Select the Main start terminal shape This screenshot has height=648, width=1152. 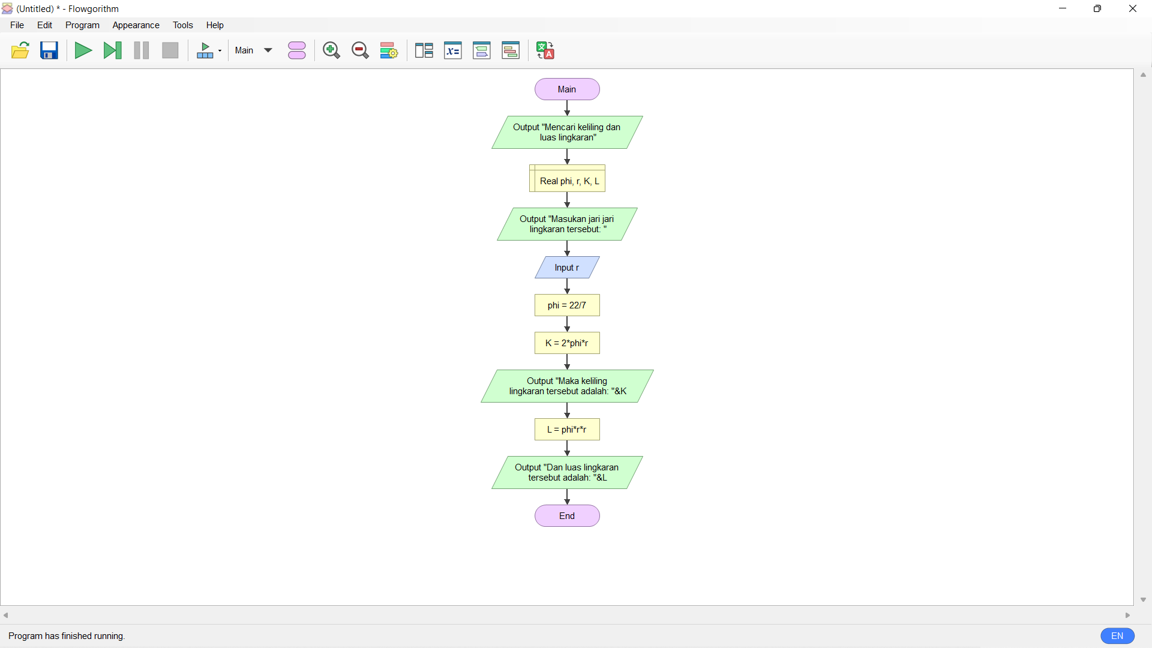(567, 89)
